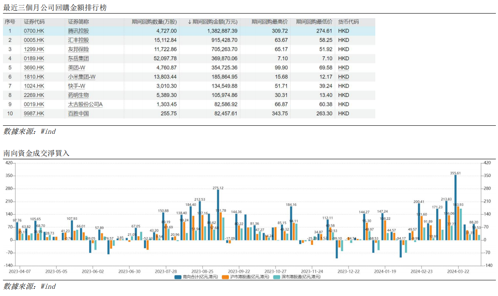Click amount cell 915,428.70

224,40
